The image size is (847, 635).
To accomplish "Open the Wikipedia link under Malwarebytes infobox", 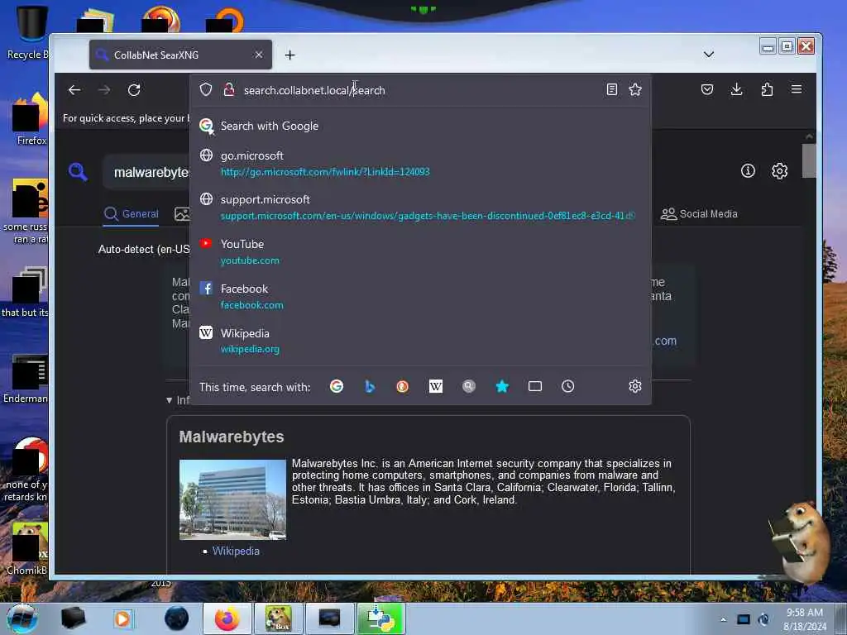I will [x=236, y=551].
